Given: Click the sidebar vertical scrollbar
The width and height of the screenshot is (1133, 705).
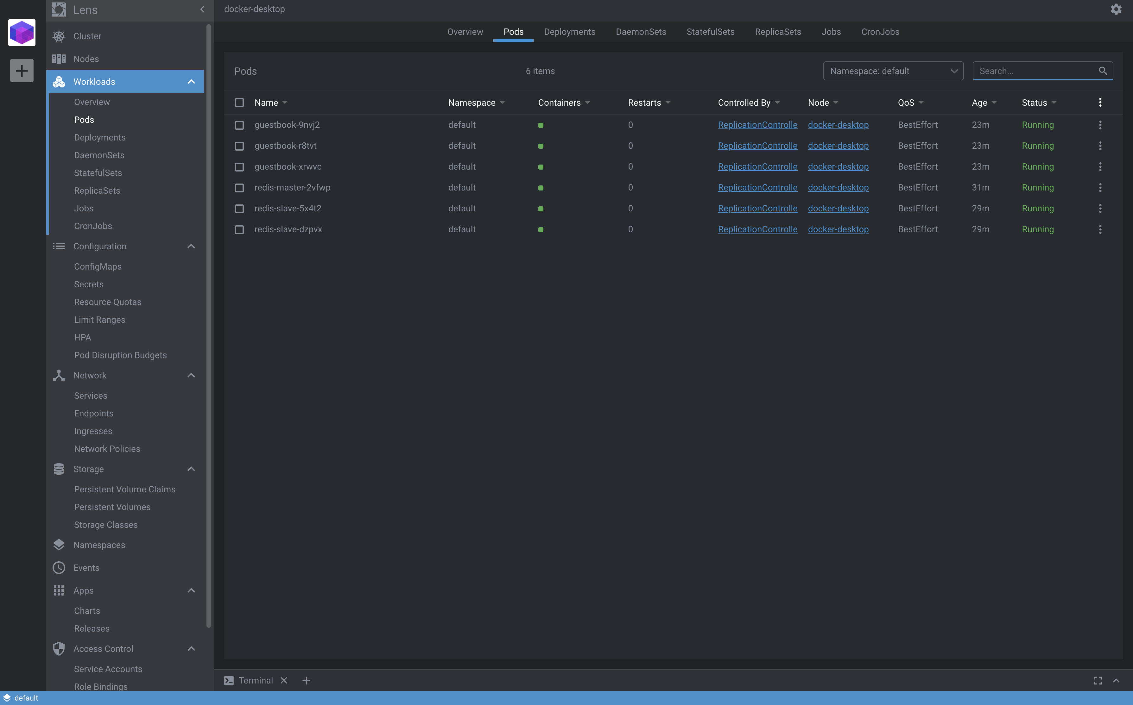Looking at the screenshot, I should [x=209, y=326].
